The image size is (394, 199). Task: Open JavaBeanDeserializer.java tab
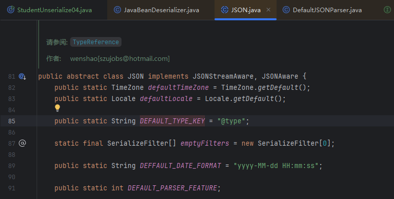tap(161, 10)
